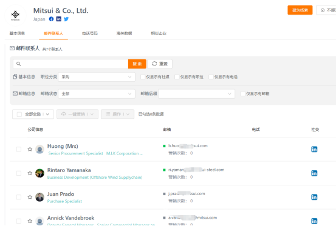This screenshot has height=226, width=336.
Task: Click Juan Prado's avatar photo
Action: coord(39,197)
